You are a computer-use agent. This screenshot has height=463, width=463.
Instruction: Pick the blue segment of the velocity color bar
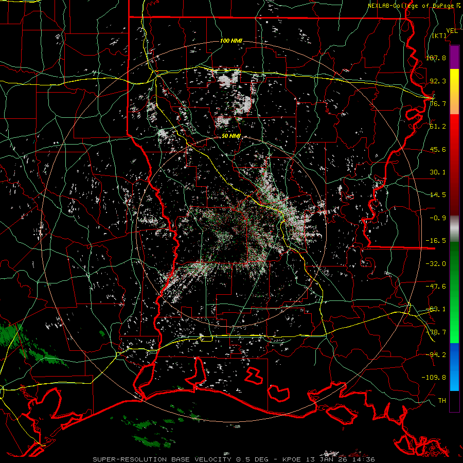coord(454,367)
